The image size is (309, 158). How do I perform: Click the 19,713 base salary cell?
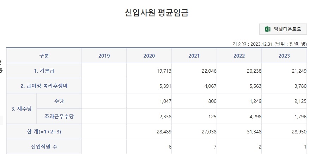[149, 71]
